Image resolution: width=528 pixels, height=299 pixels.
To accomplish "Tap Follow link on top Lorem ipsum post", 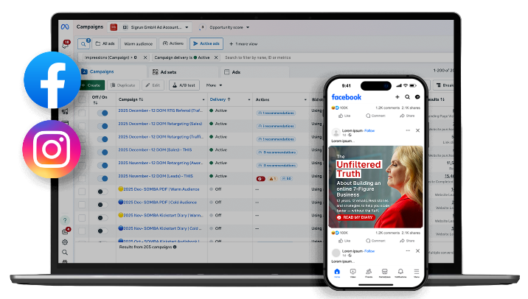I will click(x=369, y=130).
